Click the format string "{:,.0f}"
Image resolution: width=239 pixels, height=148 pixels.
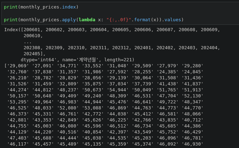coord(119,20)
